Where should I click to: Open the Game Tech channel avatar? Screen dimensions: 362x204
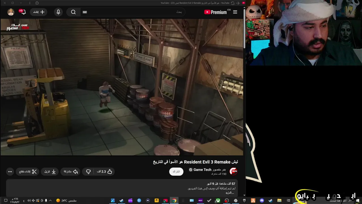[233, 171]
